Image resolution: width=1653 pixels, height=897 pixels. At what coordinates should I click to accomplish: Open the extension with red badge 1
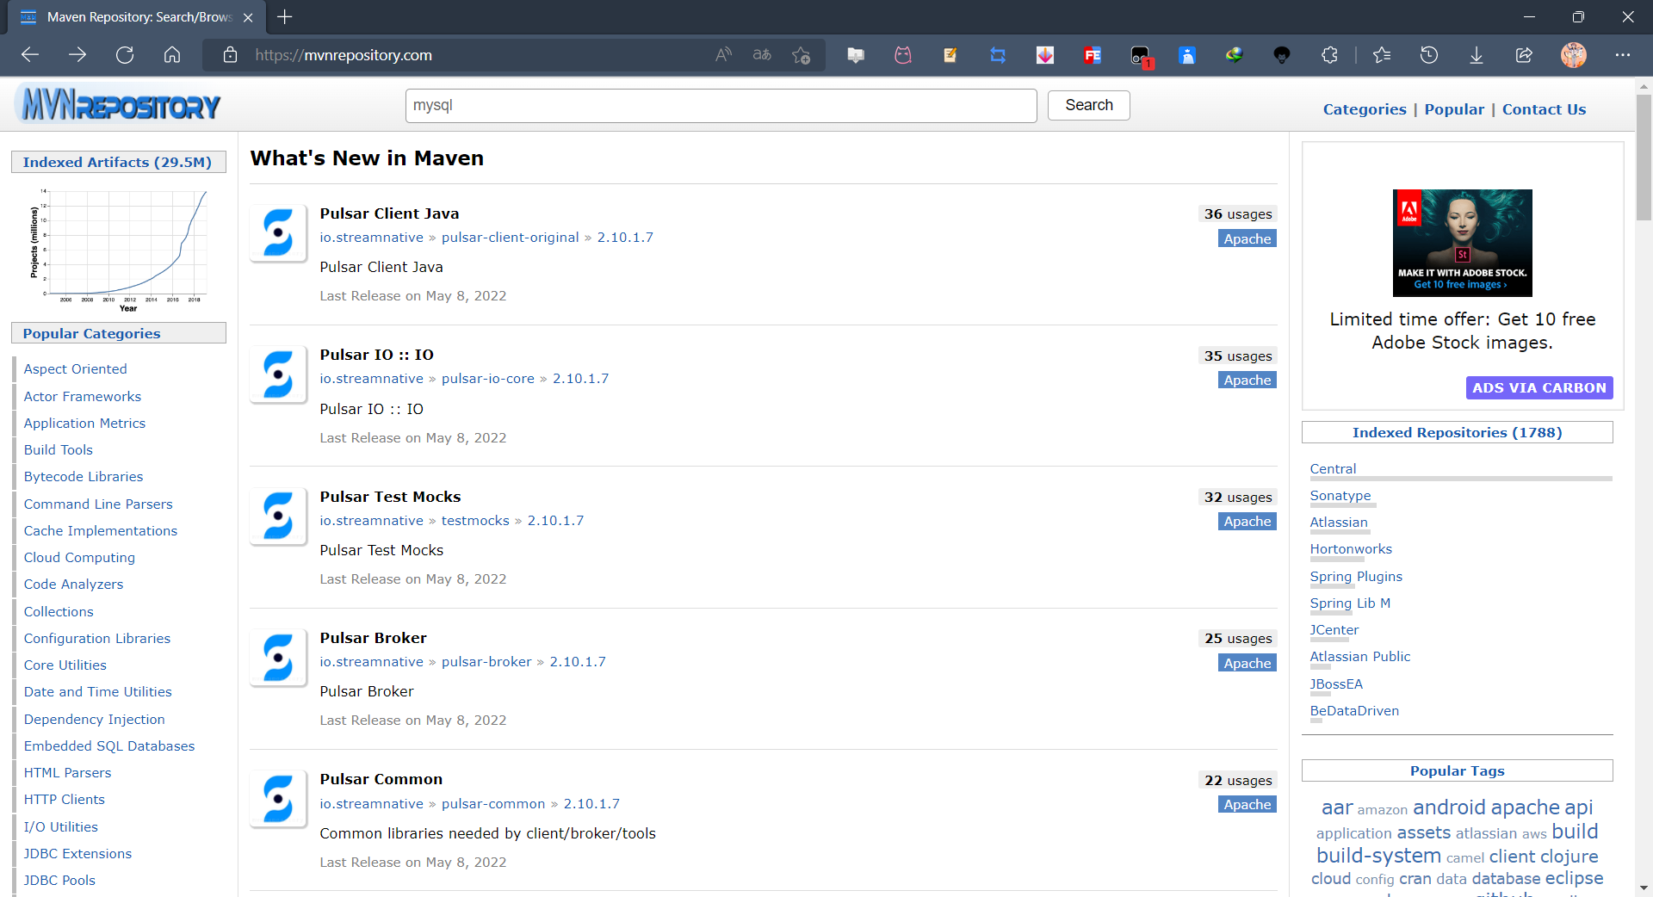click(1141, 57)
